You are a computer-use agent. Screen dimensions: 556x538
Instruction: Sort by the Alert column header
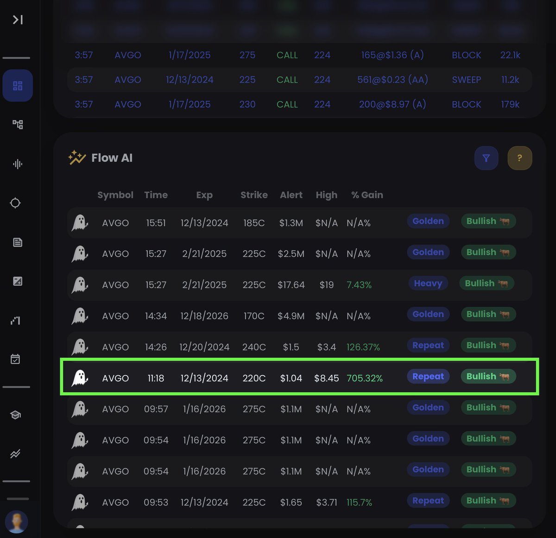pos(291,195)
